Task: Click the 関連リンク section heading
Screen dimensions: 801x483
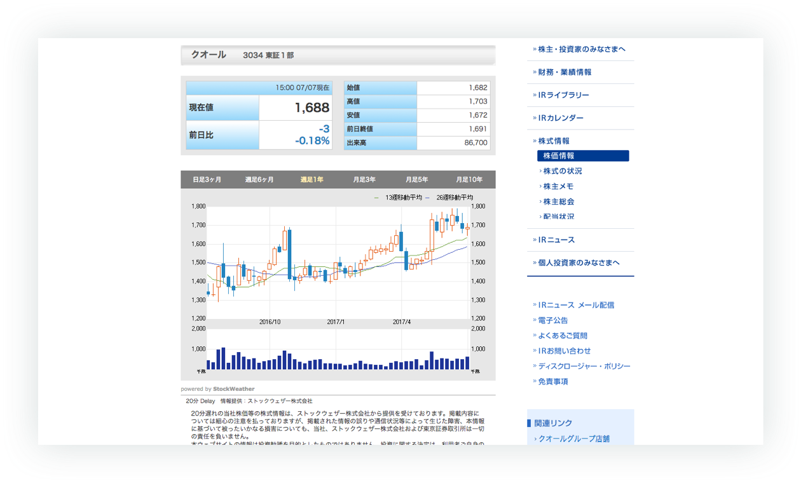Action: [x=553, y=423]
